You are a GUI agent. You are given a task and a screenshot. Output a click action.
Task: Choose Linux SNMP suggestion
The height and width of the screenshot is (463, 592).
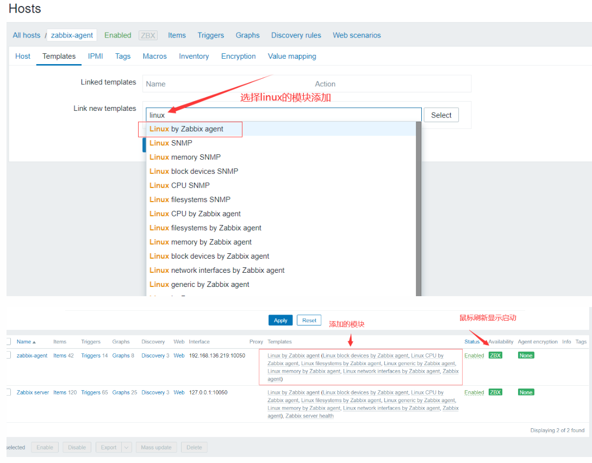coord(281,143)
